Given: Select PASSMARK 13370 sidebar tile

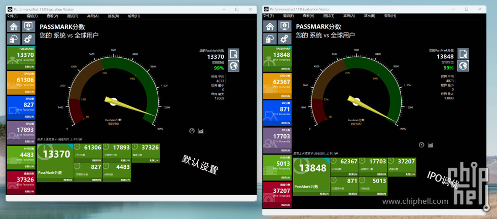Looking at the screenshot, I should 21,58.
